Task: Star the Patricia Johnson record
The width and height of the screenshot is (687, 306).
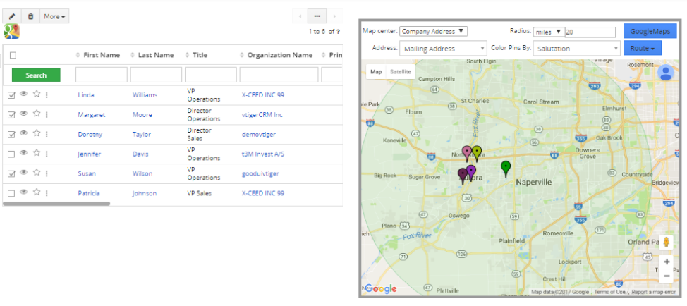Action: tap(37, 192)
